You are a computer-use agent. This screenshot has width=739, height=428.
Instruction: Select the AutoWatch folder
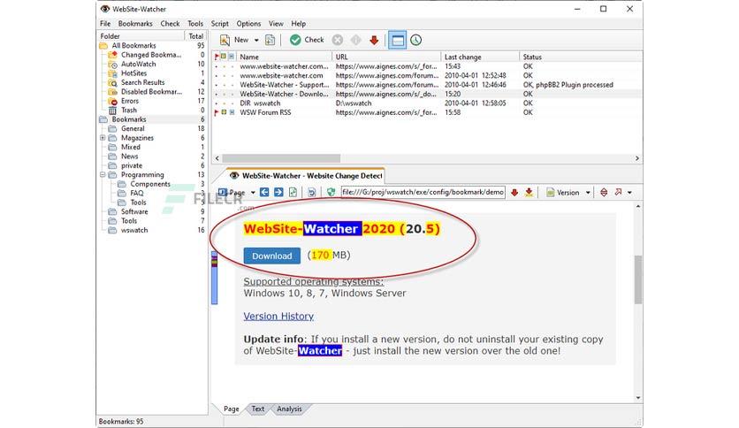tap(138, 64)
